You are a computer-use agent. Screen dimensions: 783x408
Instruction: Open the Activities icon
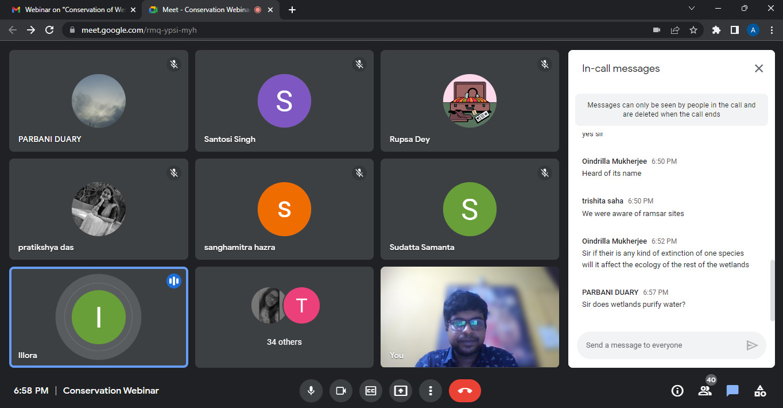coord(760,391)
